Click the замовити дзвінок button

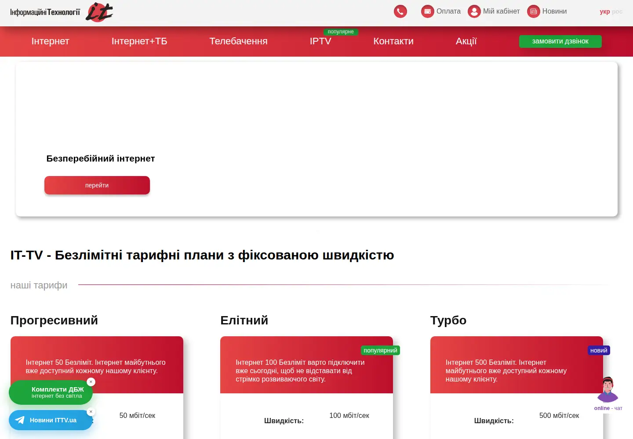pos(560,41)
